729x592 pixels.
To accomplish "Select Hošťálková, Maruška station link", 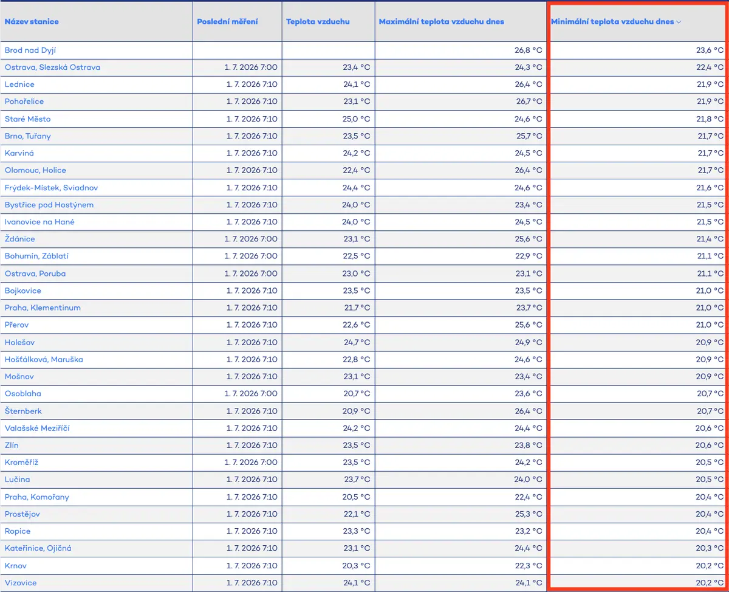I will (44, 359).
